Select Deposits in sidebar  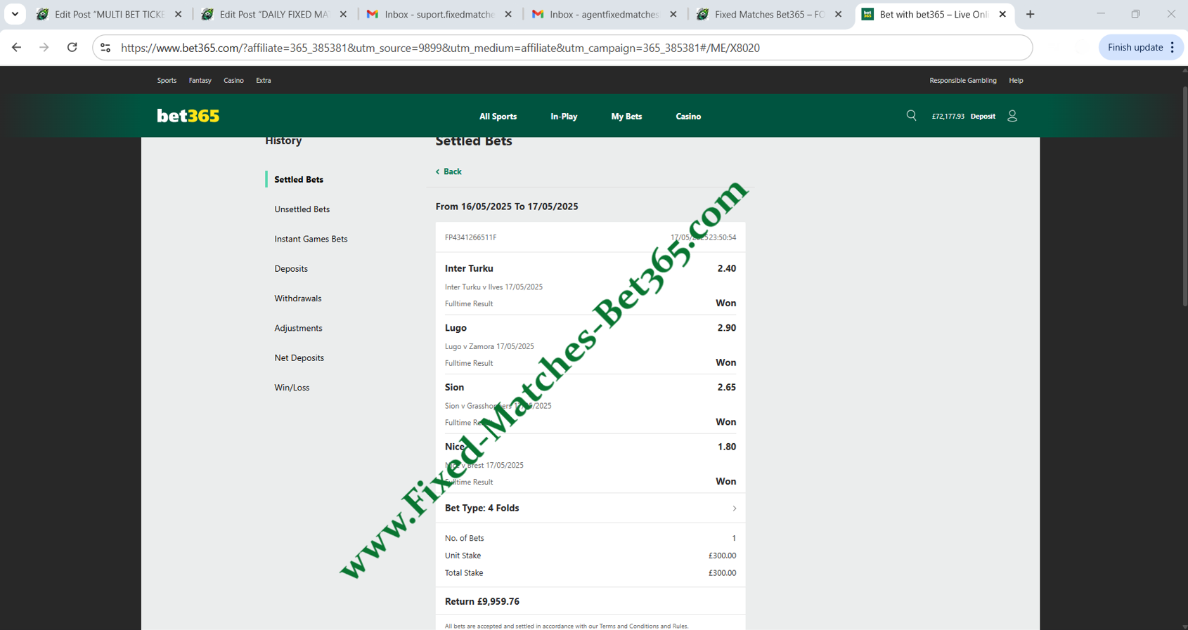click(x=291, y=269)
